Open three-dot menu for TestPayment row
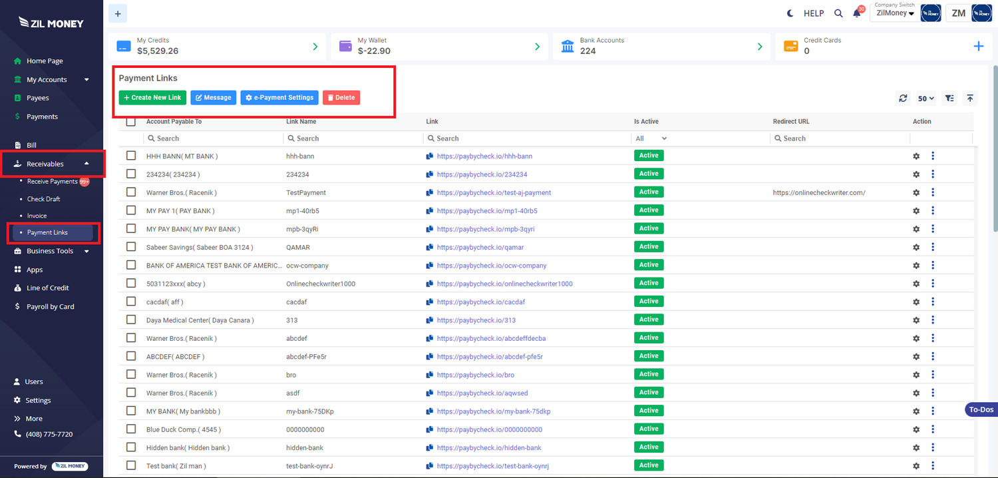 click(933, 192)
